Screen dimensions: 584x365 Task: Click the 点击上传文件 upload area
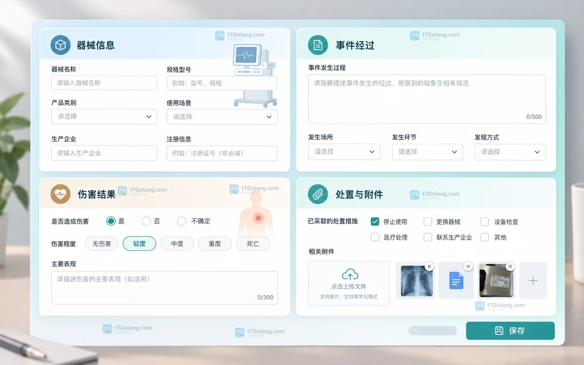[348, 283]
